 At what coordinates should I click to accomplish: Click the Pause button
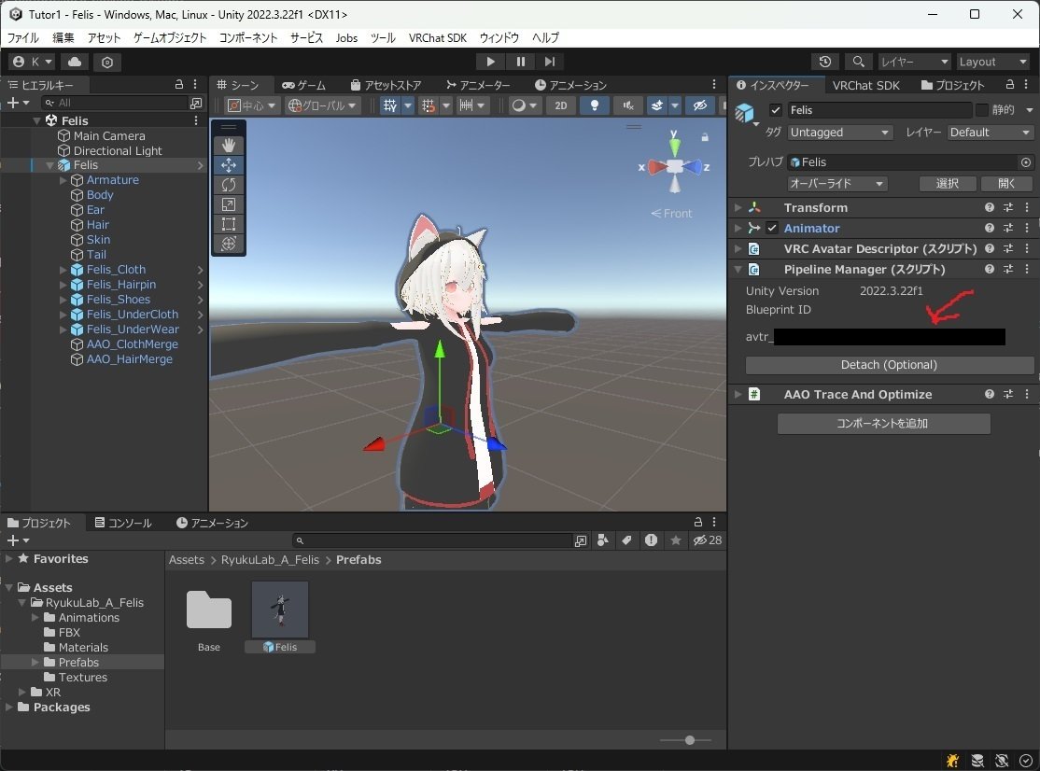[521, 62]
